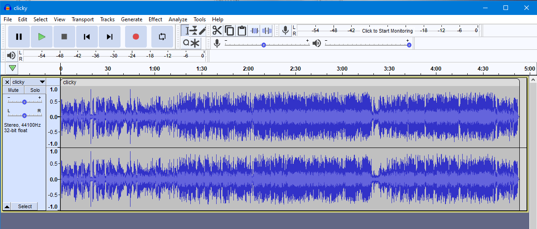Start recording with the red Record button
This screenshot has height=229, width=537.
pos(136,37)
